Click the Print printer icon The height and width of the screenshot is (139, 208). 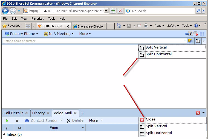(146, 26)
